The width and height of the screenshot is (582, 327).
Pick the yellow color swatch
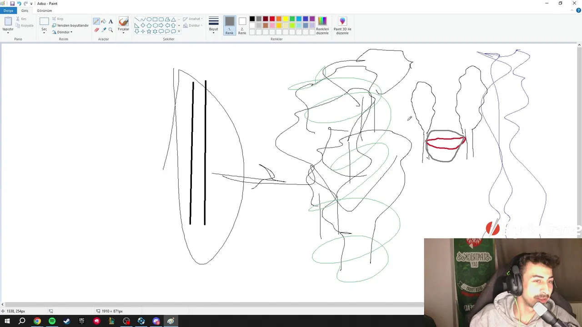coord(286,19)
